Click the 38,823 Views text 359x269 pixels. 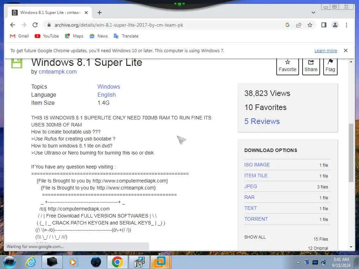tap(267, 93)
